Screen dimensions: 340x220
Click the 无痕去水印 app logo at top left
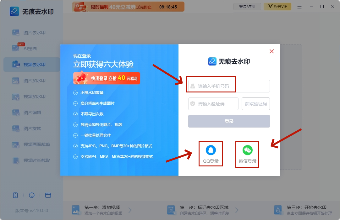point(14,11)
